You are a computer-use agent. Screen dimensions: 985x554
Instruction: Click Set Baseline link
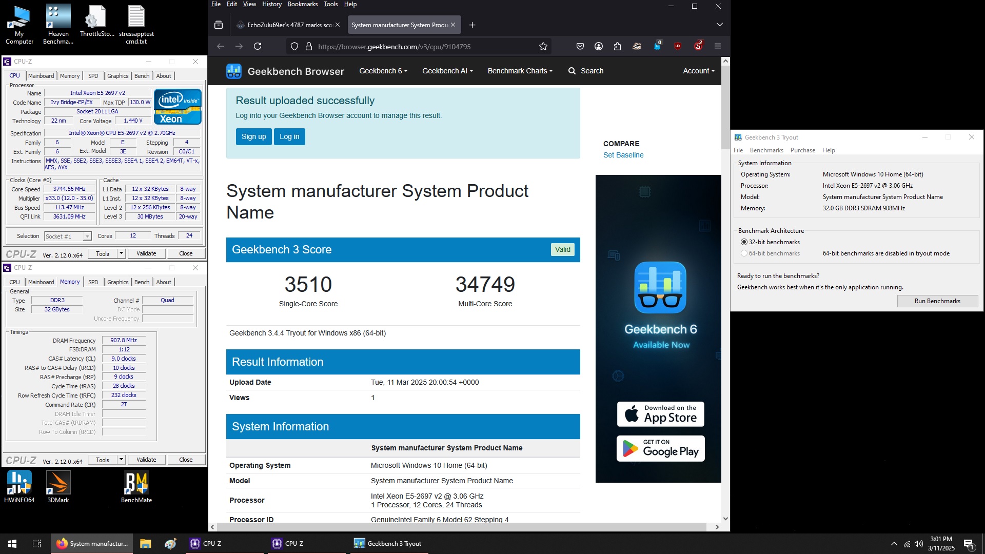tap(623, 155)
